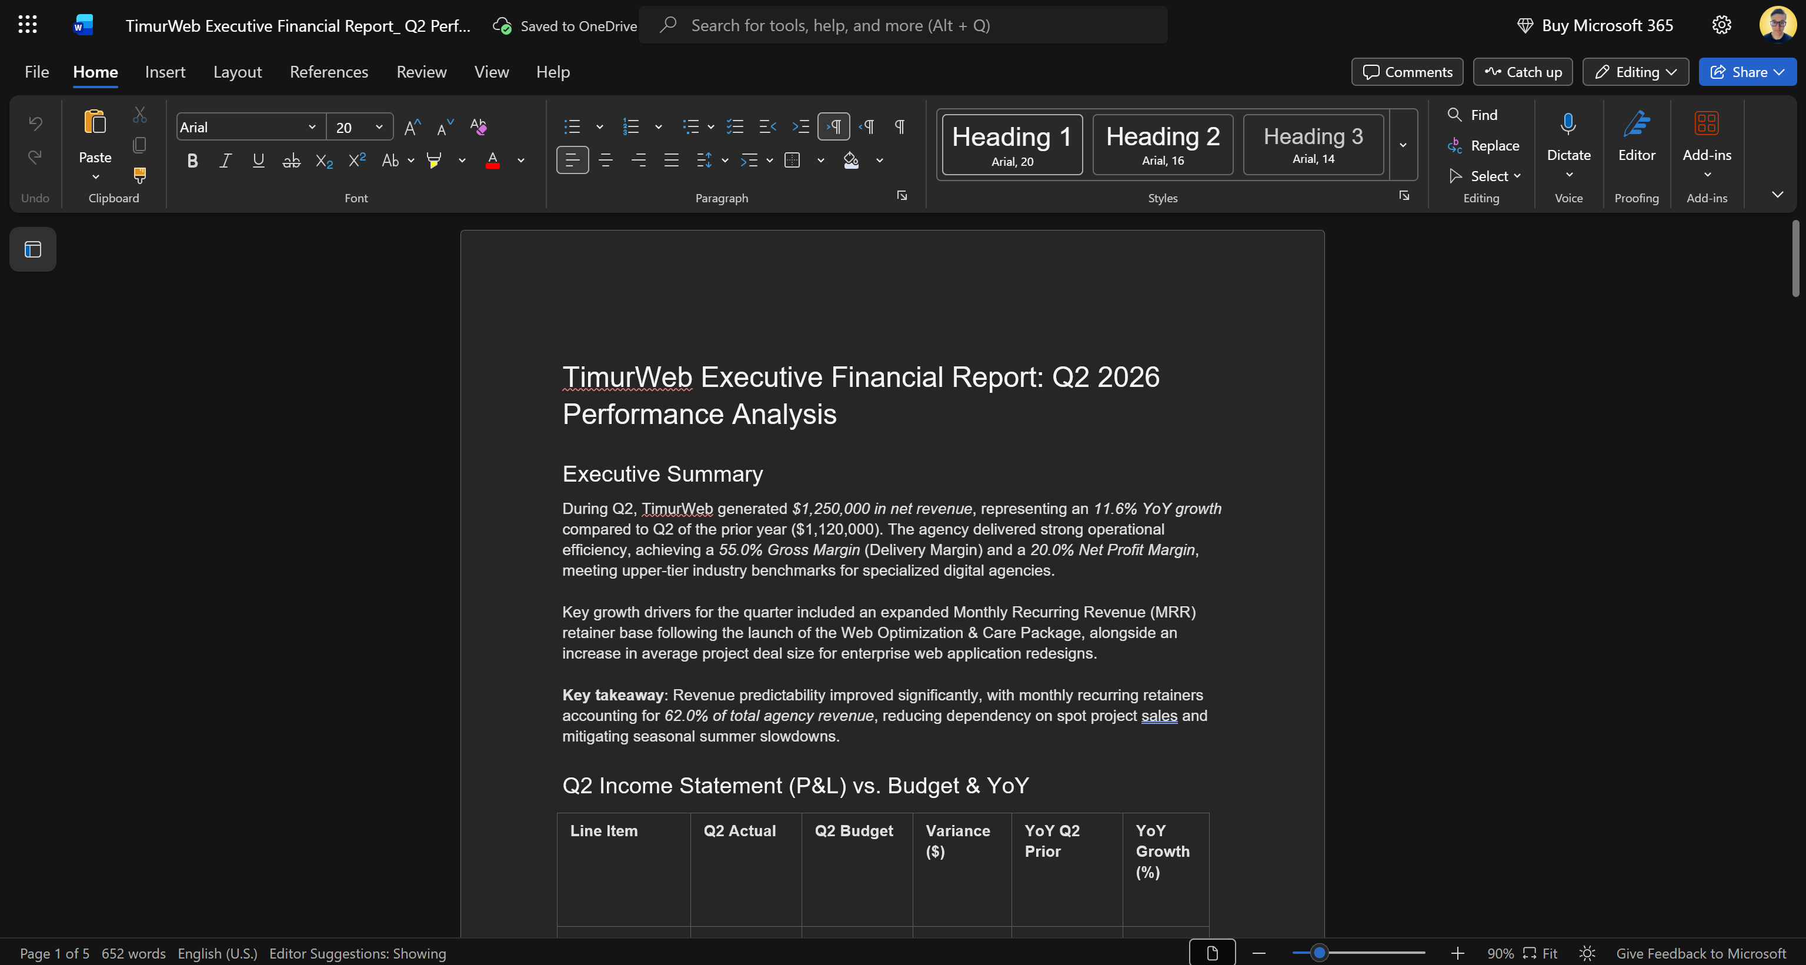Open the Dictate microphone
The image size is (1806, 965).
pos(1568,124)
